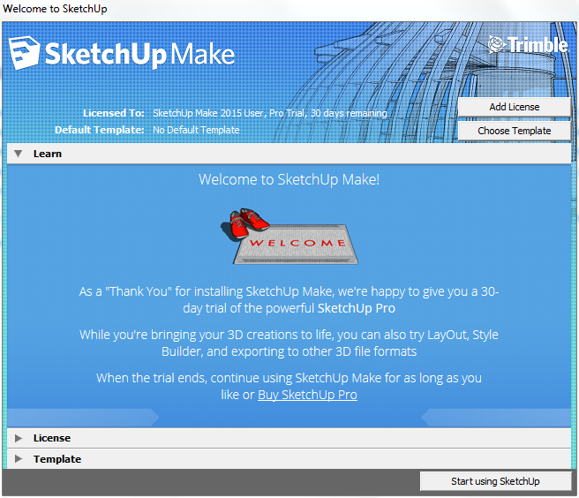Collapse the Learn section triangle
Image resolution: width=579 pixels, height=498 pixels.
pyautogui.click(x=18, y=154)
